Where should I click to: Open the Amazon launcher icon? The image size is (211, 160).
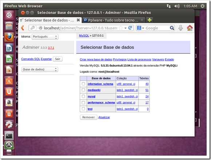[9, 103]
